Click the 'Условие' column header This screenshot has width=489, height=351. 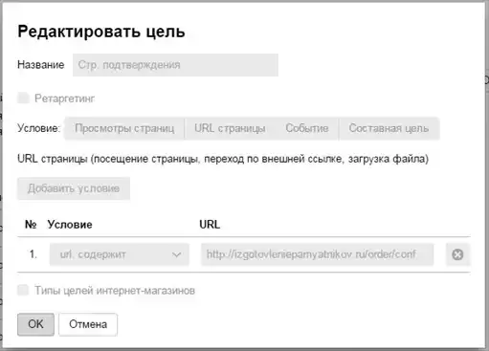70,225
